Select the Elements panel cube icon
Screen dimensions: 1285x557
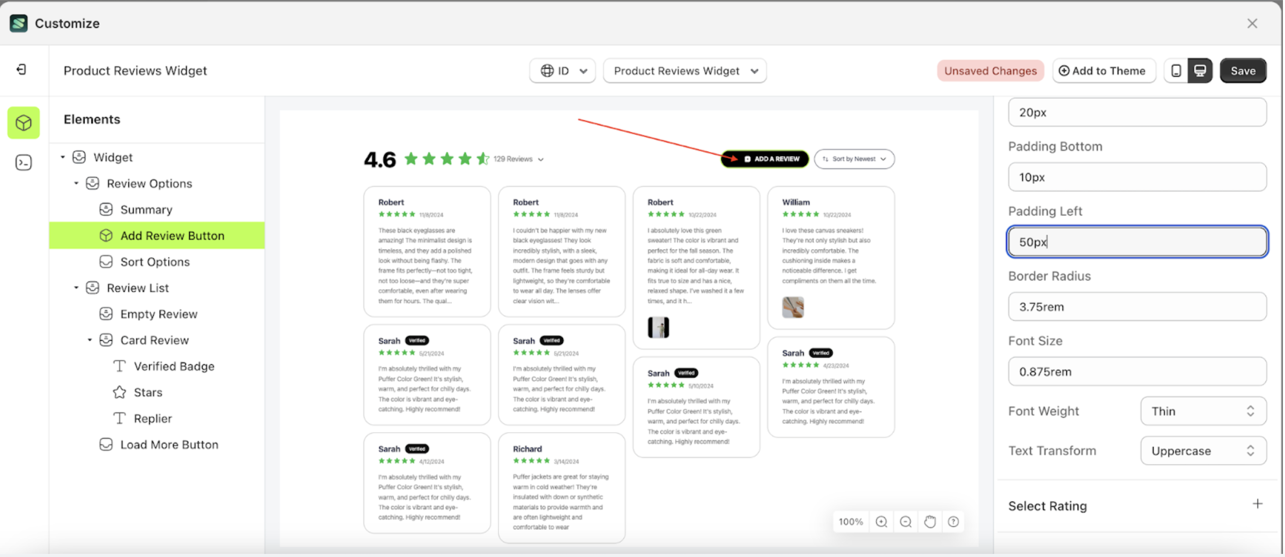[23, 122]
